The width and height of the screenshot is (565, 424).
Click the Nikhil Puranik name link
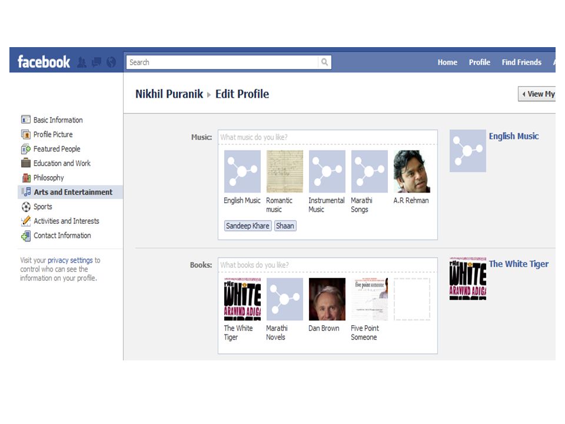pos(169,94)
